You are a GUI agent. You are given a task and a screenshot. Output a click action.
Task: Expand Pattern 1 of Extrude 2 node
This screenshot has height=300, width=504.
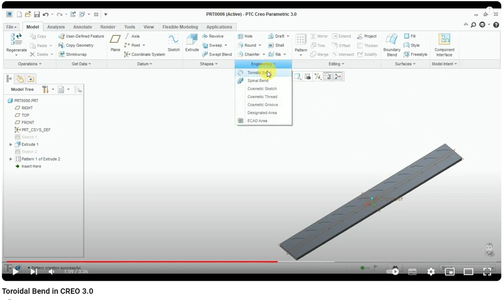[x=10, y=159]
